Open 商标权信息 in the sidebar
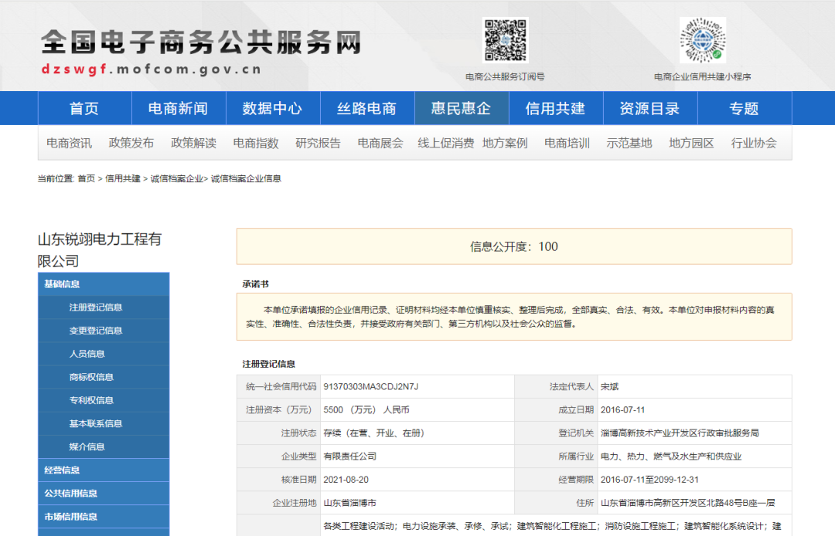Screen dimensions: 835x536 point(91,377)
